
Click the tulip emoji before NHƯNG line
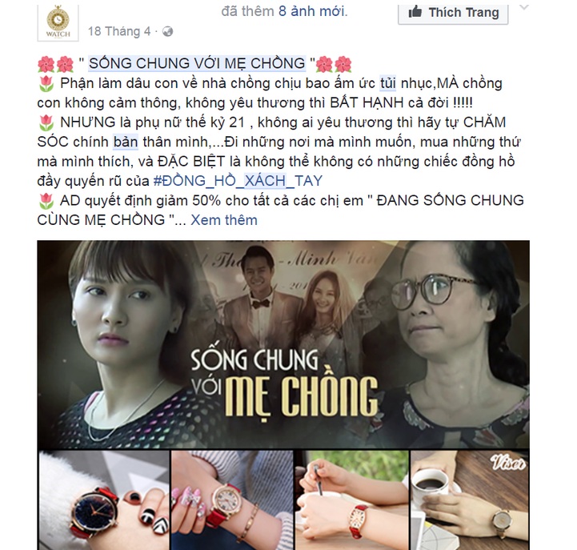click(x=46, y=122)
